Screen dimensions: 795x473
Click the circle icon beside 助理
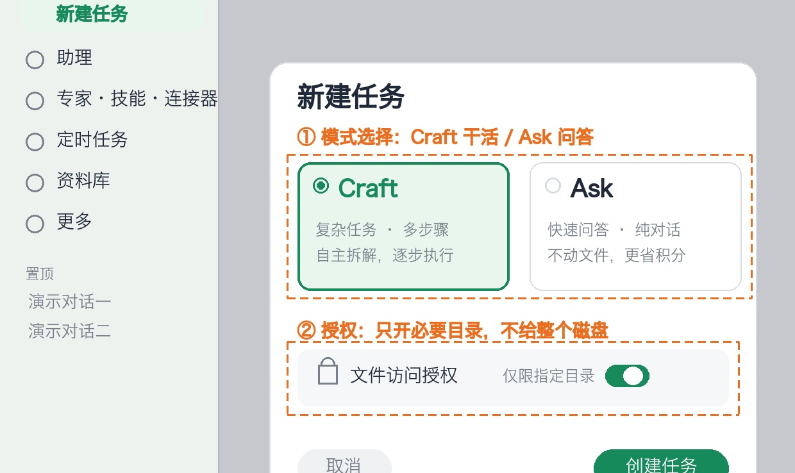pos(35,60)
